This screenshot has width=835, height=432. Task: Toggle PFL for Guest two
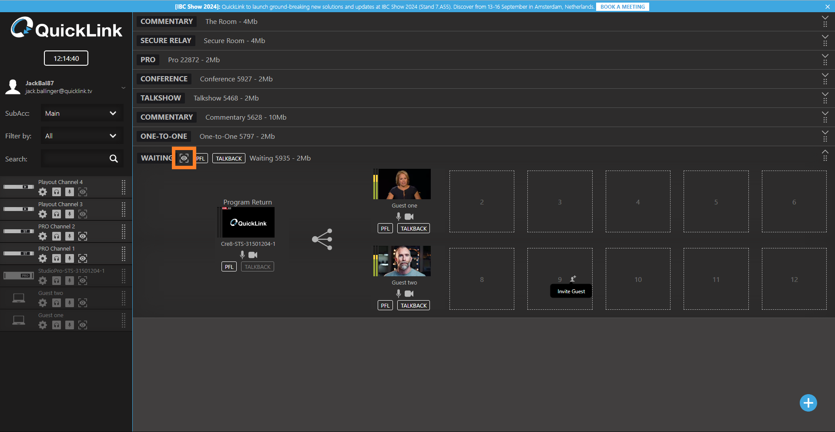pos(385,305)
